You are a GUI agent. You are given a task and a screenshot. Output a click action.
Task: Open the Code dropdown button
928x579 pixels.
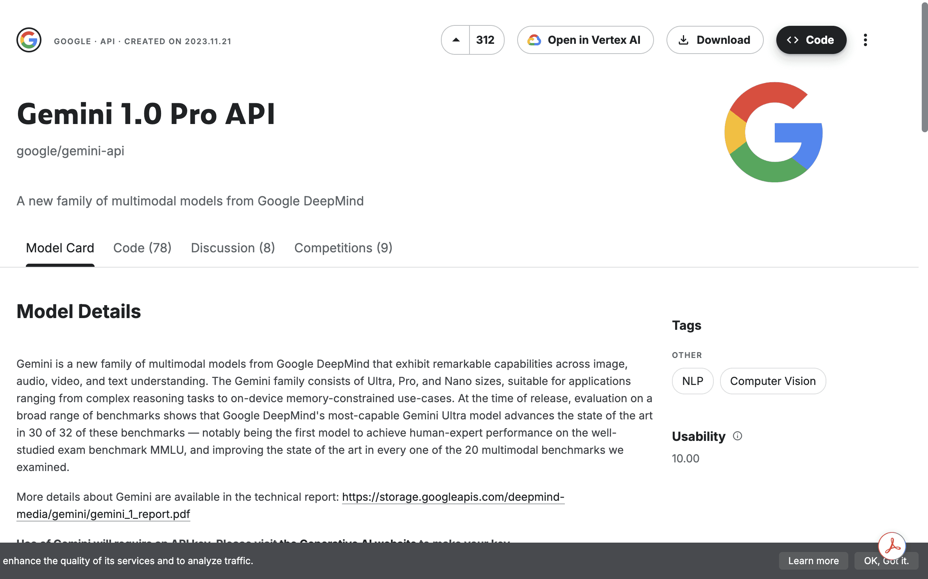[811, 40]
